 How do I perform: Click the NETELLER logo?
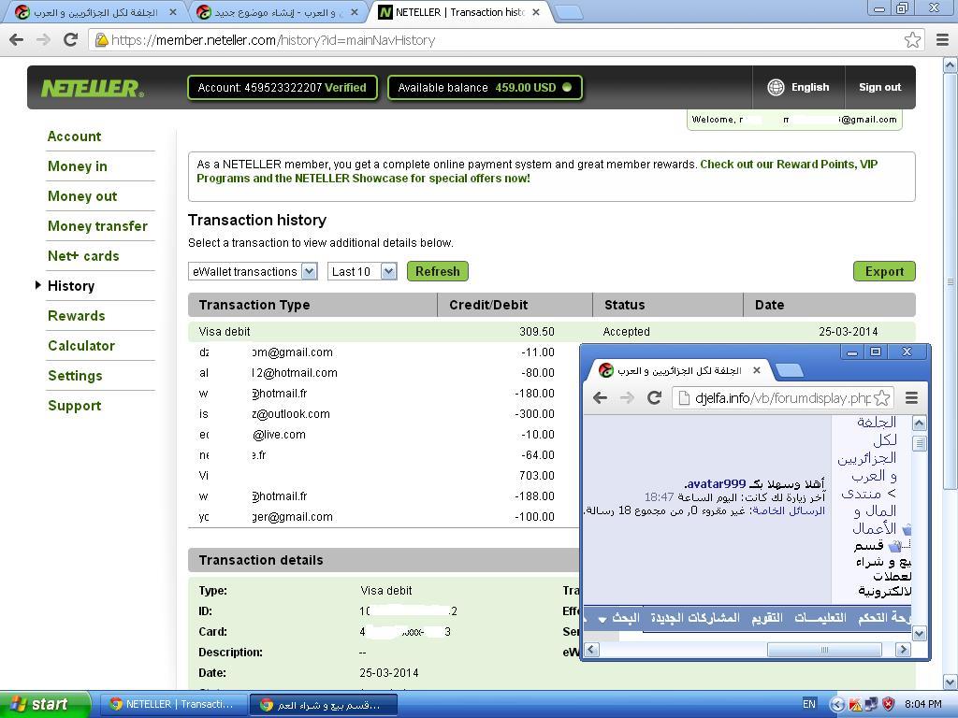[x=93, y=88]
